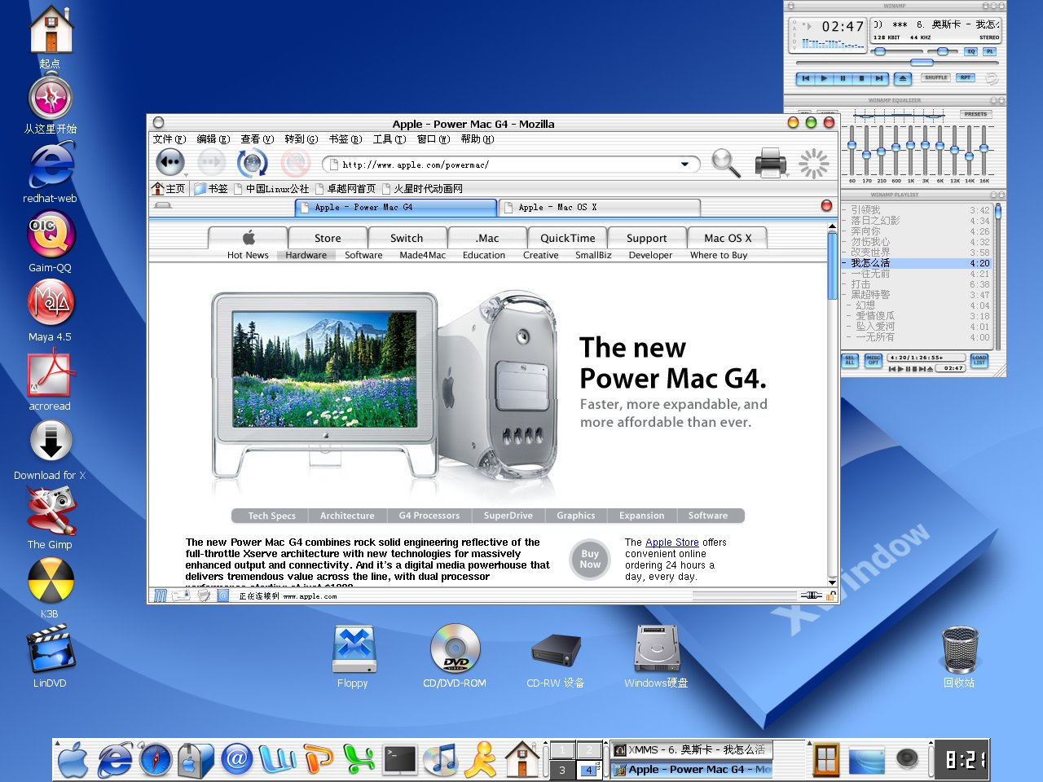
Task: Click the Winamp Play button
Action: point(824,78)
